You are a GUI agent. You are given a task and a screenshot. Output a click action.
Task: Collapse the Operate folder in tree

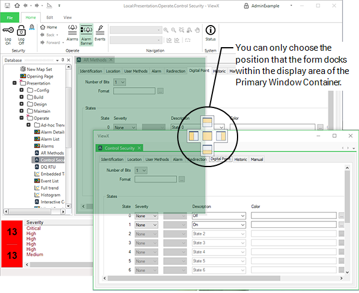[x=22, y=118]
